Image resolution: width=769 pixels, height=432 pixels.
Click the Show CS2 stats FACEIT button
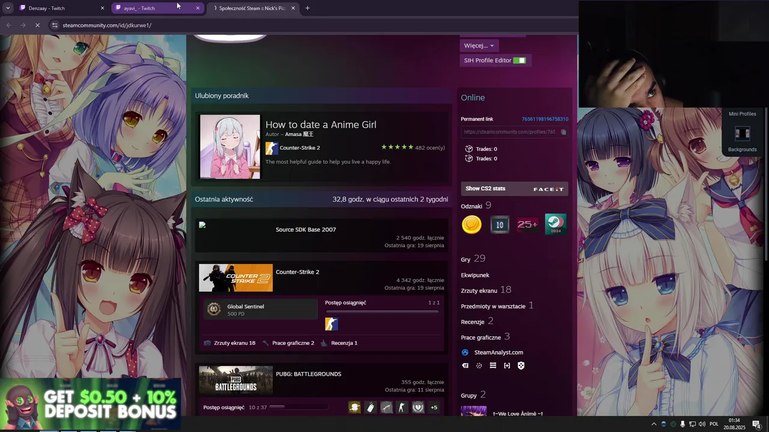click(514, 188)
